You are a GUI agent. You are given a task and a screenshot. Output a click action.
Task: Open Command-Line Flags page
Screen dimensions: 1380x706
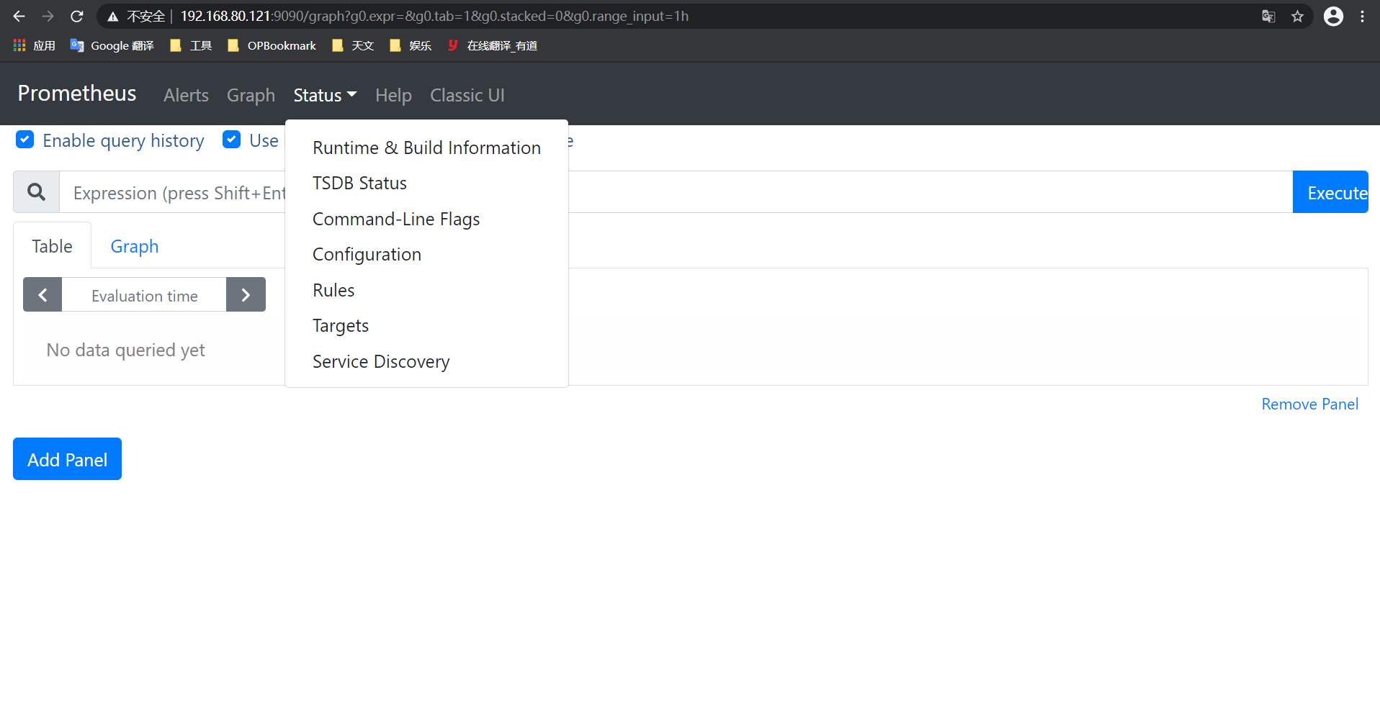point(426,219)
